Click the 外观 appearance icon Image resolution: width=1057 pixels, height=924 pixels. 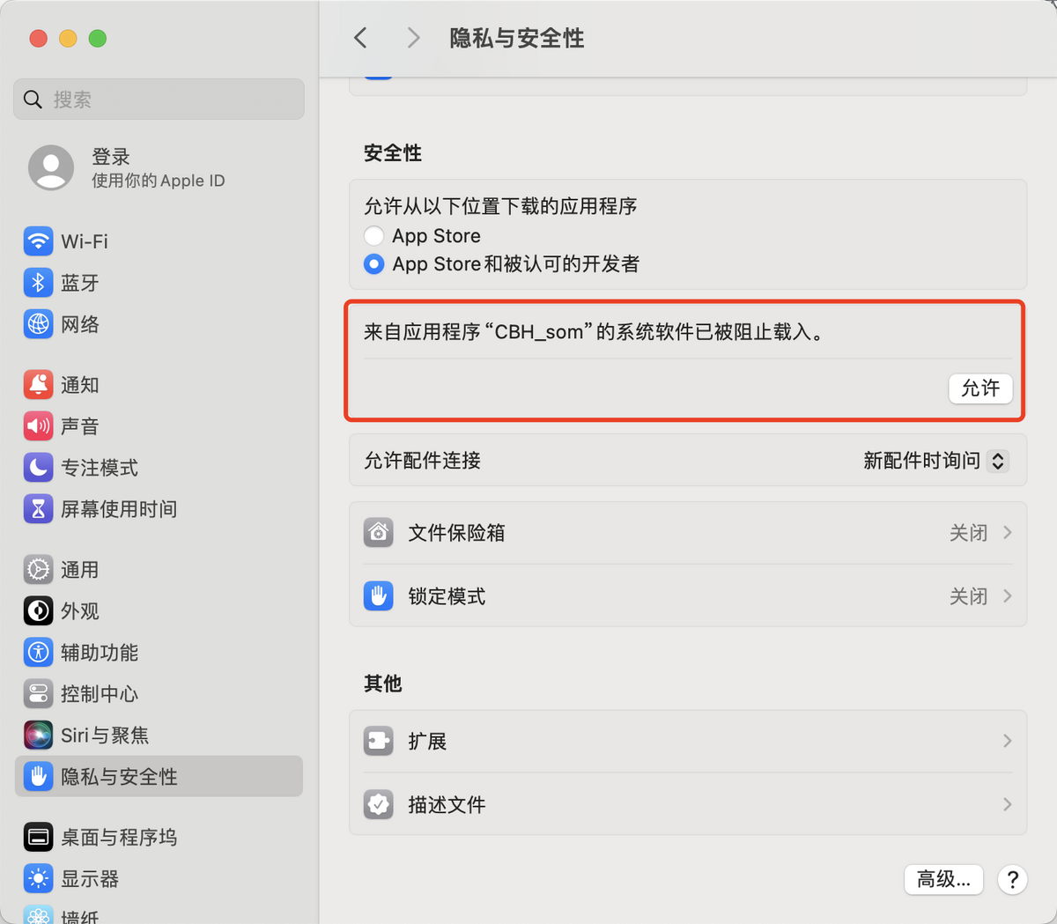coord(38,611)
